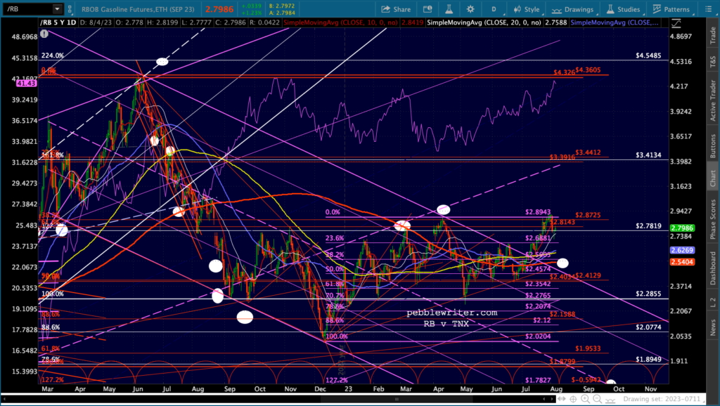Toggle the price axis scale icon
Image resolution: width=720 pixels, height=406 pixels.
coord(676,23)
